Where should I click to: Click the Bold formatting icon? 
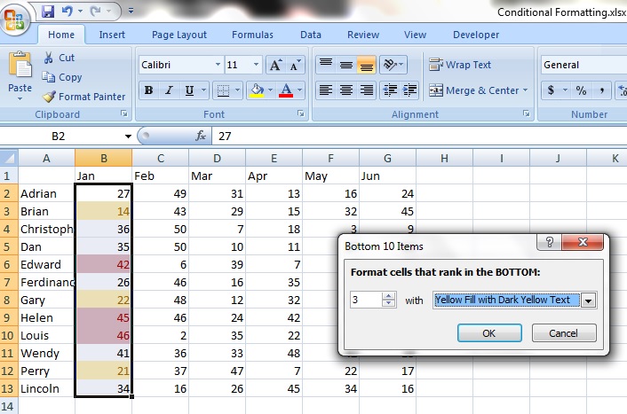click(x=148, y=90)
